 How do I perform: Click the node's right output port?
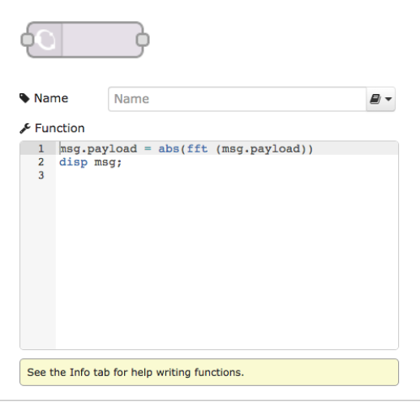143,40
